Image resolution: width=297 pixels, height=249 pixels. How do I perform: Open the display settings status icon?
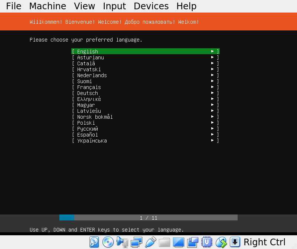(x=179, y=242)
